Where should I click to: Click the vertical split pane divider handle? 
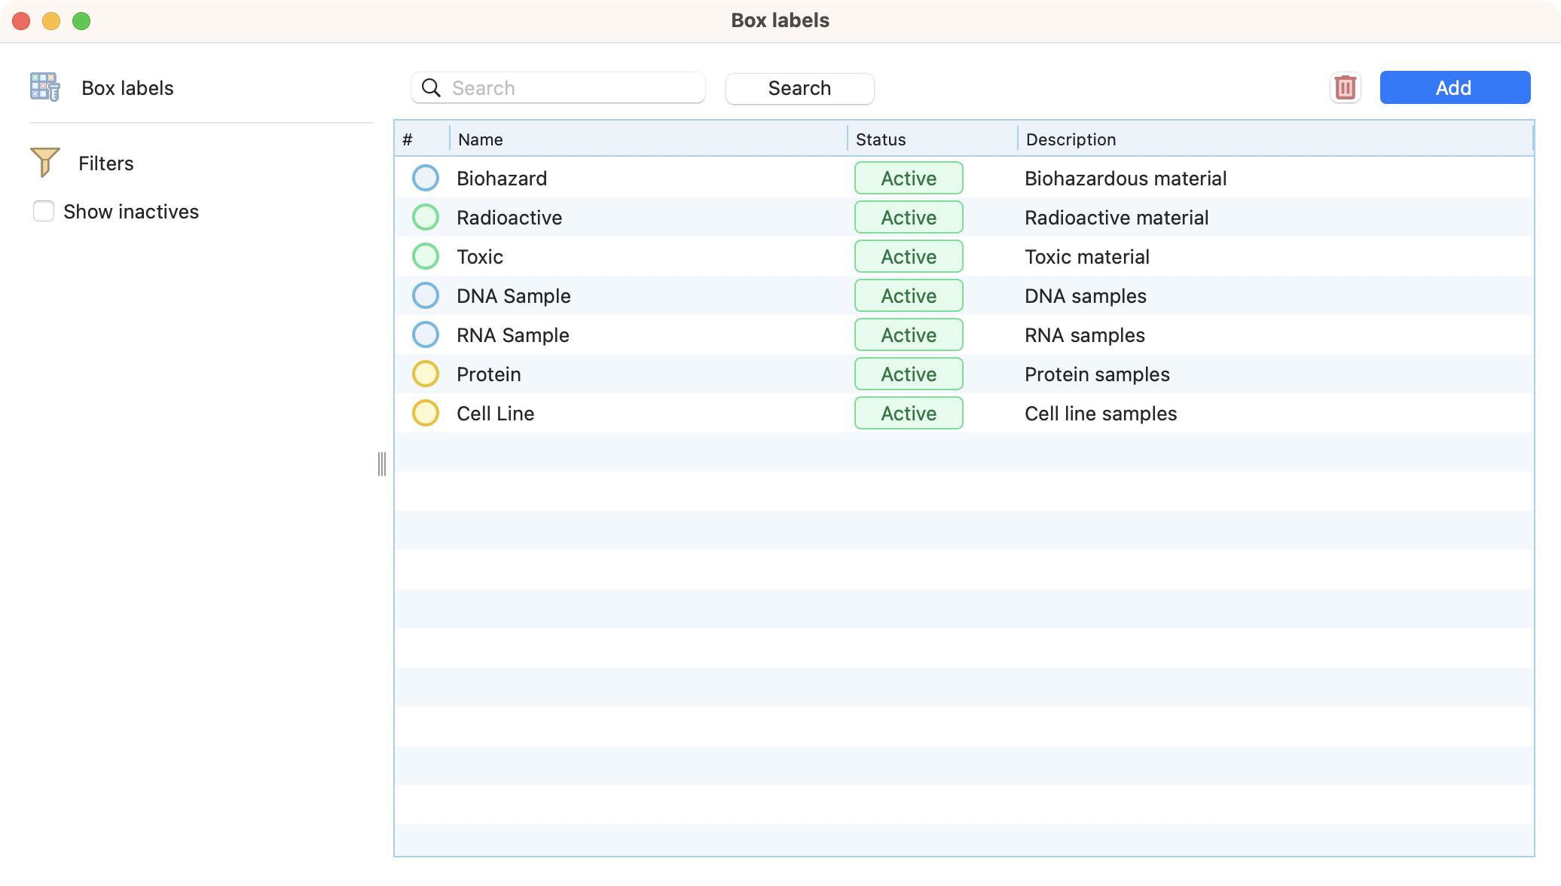pos(382,463)
